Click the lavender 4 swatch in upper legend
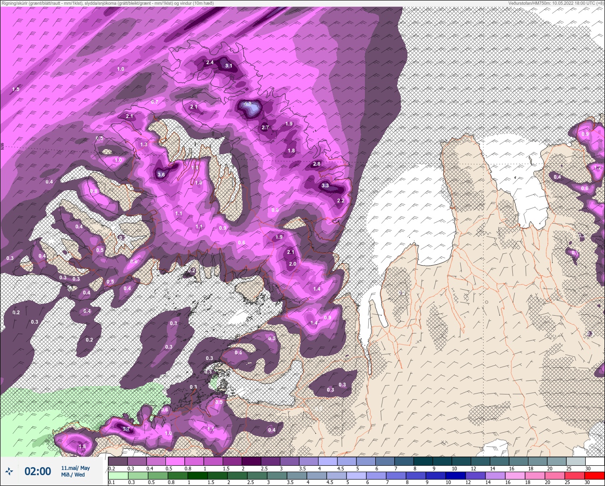 328,461
